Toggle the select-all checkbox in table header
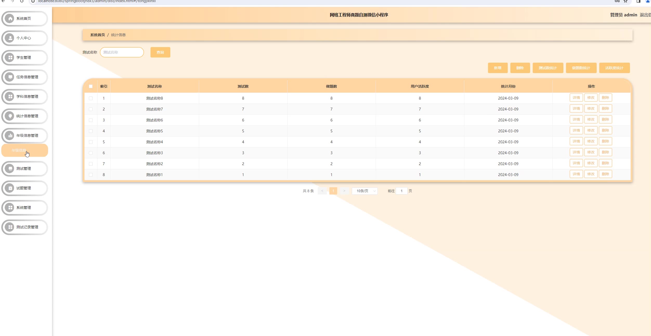The height and width of the screenshot is (336, 651). coord(91,86)
